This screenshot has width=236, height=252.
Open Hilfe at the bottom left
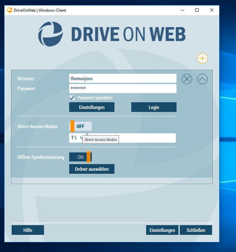(28, 230)
